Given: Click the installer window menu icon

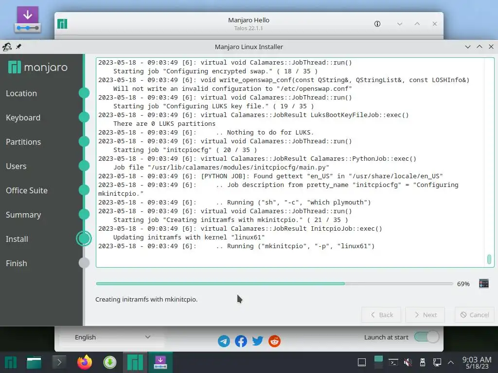Looking at the screenshot, I should tap(7, 47).
